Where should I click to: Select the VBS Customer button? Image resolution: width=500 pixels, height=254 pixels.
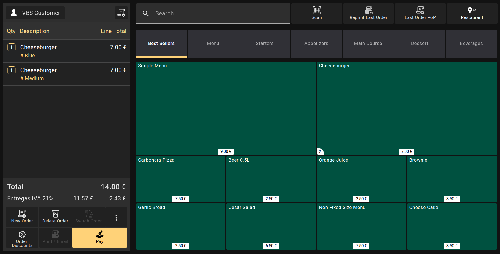35,13
